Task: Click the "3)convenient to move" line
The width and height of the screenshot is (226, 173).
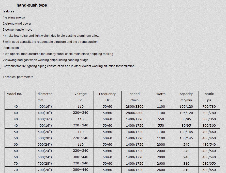Action: coord(18,30)
